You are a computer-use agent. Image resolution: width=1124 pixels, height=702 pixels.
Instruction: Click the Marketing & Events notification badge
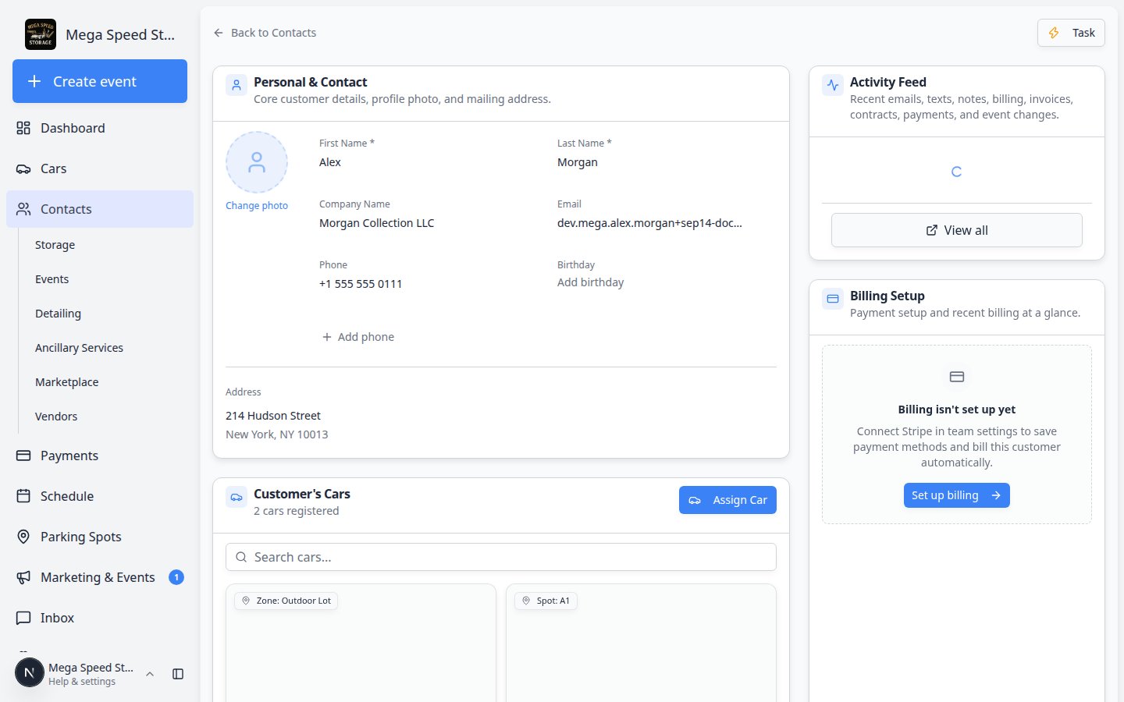pyautogui.click(x=176, y=577)
